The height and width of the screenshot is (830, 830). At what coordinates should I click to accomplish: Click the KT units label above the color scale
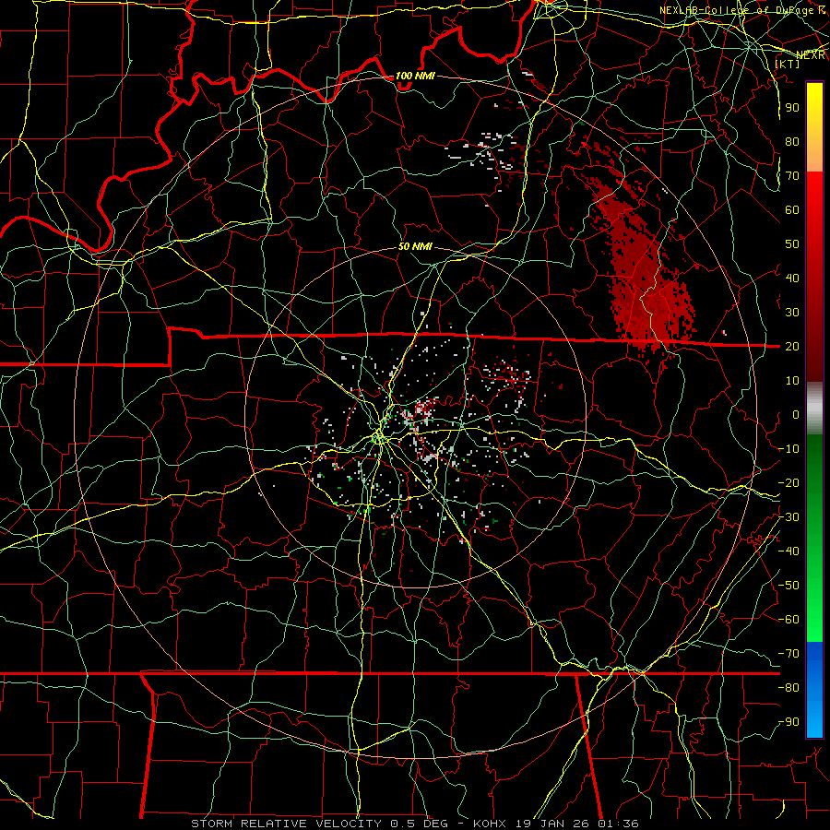(x=788, y=64)
